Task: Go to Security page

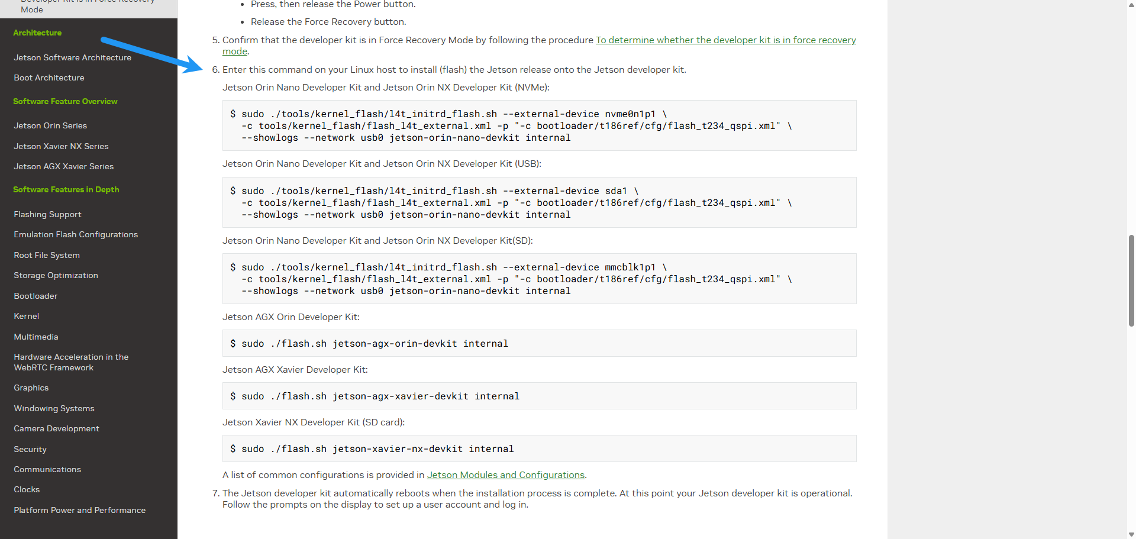Action: point(30,449)
